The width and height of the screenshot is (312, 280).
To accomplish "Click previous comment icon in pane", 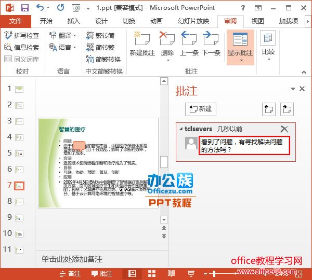I will pyautogui.click(x=269, y=109).
